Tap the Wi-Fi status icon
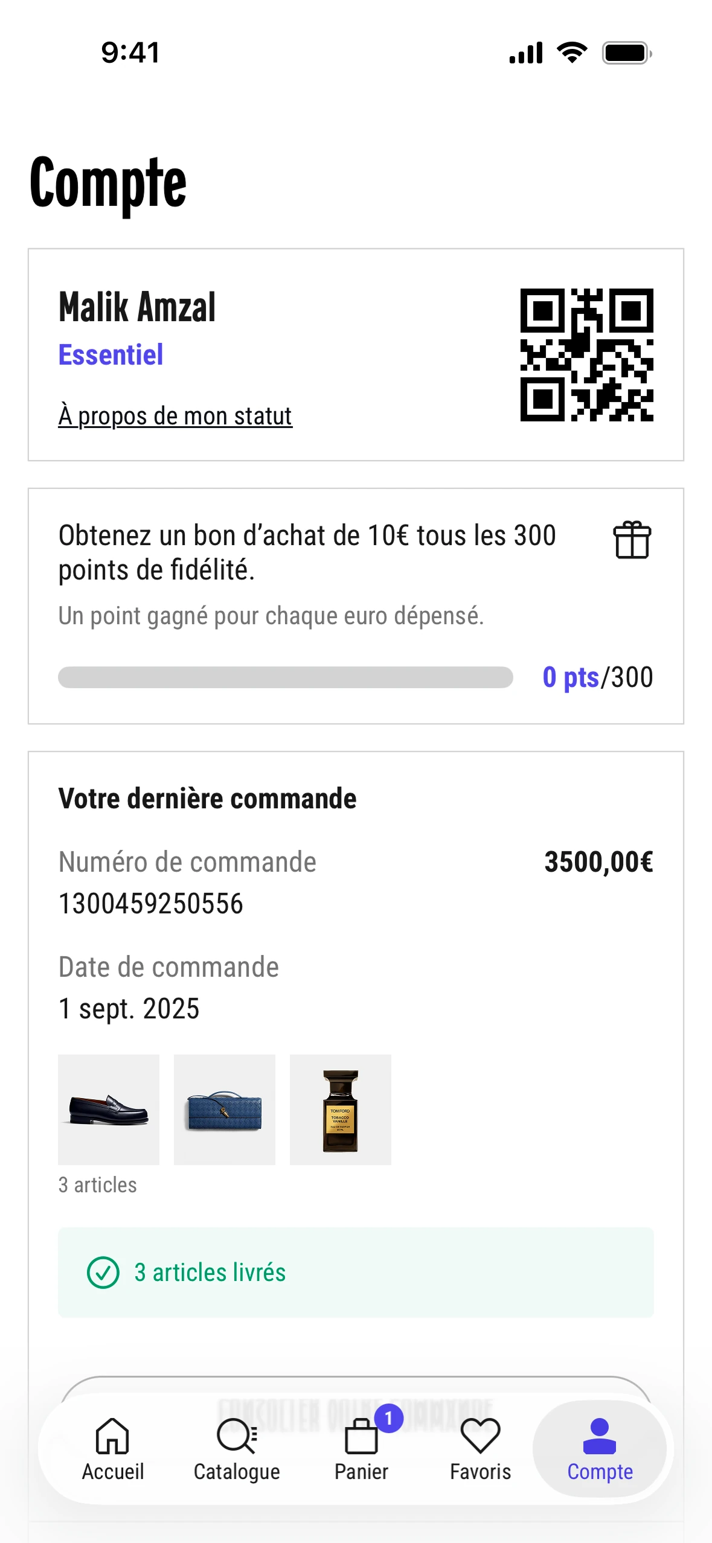Viewport: 712px width, 1543px height. point(572,53)
